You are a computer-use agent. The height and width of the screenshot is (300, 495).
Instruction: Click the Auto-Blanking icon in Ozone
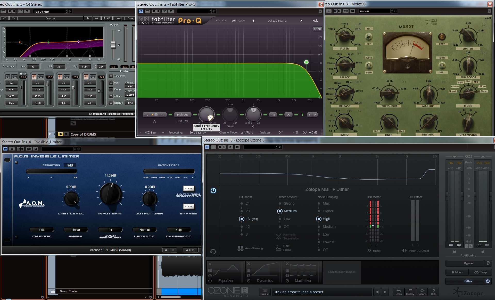pyautogui.click(x=240, y=248)
